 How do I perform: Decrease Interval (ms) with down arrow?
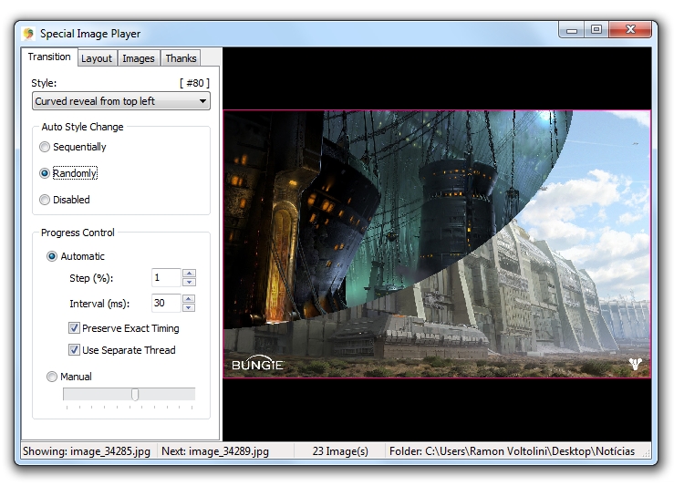click(189, 307)
